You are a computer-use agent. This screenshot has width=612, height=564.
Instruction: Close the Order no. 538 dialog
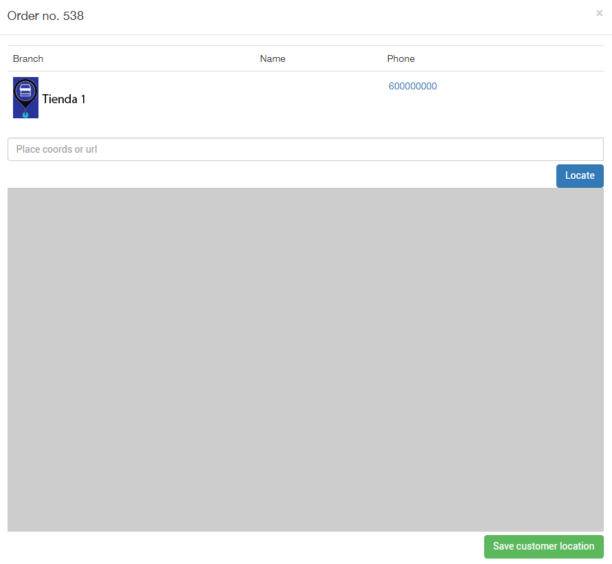tap(599, 13)
